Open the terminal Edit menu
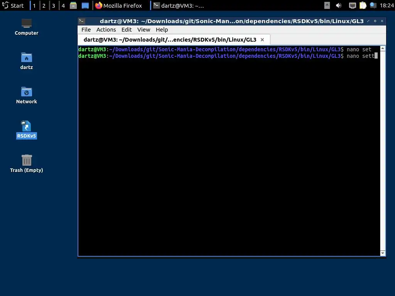Screen dimensions: 395x296 coord(127,30)
